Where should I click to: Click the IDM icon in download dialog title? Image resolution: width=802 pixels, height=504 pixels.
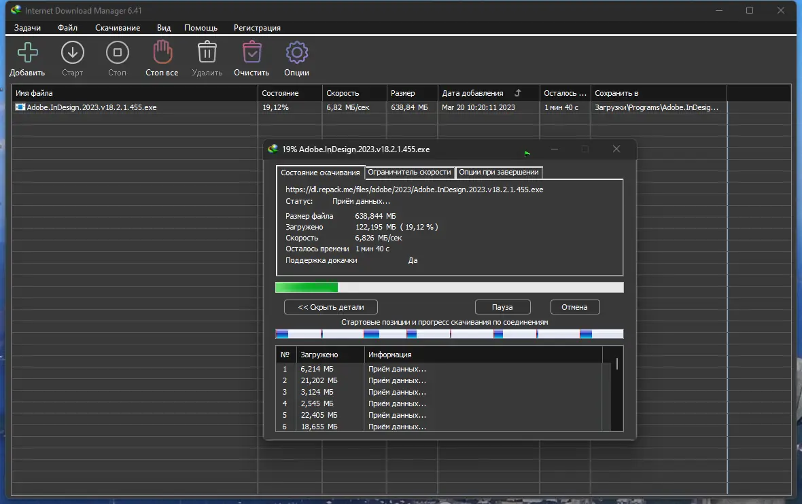[x=273, y=149]
